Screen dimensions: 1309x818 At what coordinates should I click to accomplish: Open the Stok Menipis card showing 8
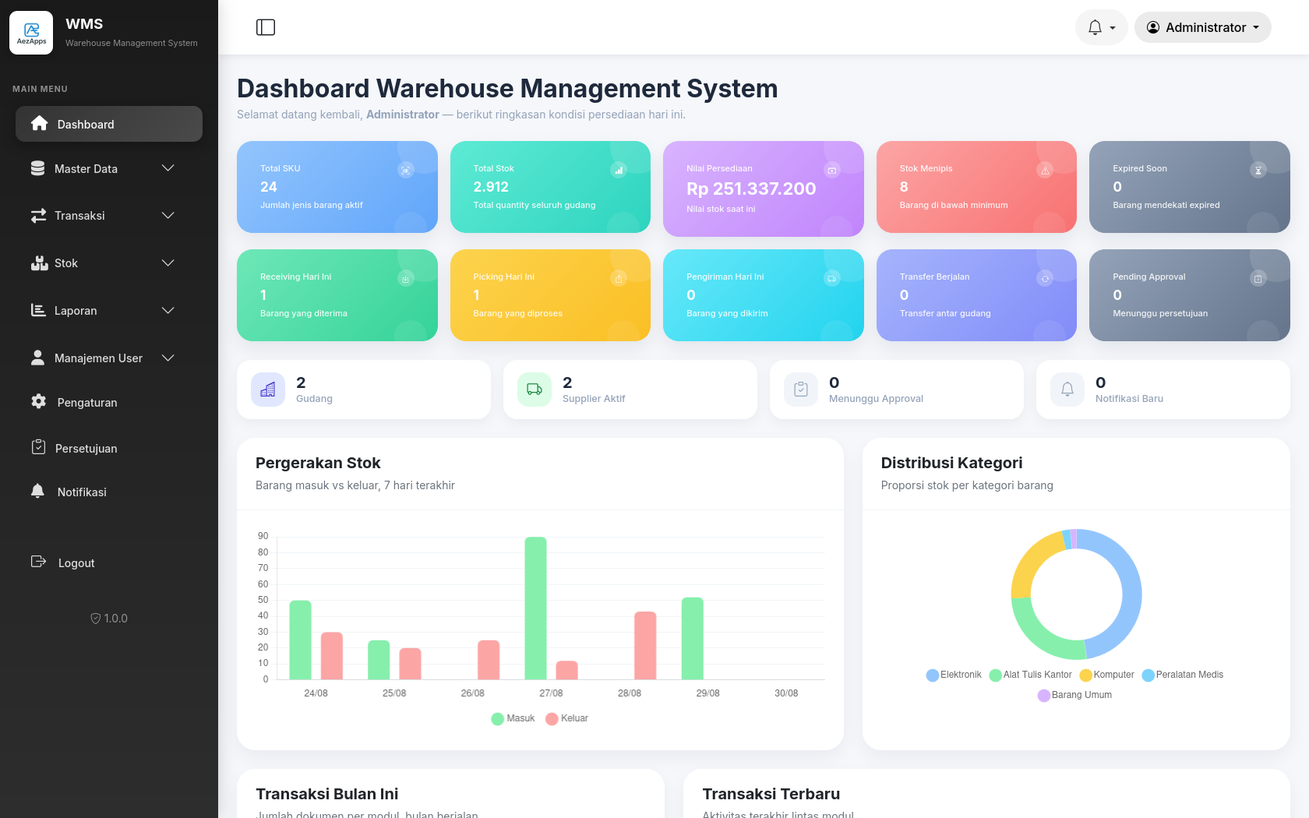976,187
